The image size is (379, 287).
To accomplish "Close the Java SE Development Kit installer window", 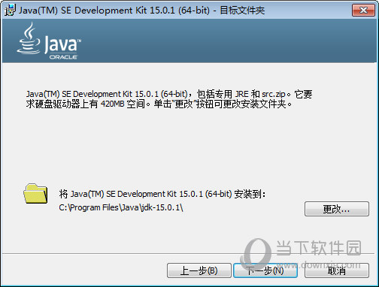I will click(x=363, y=10).
